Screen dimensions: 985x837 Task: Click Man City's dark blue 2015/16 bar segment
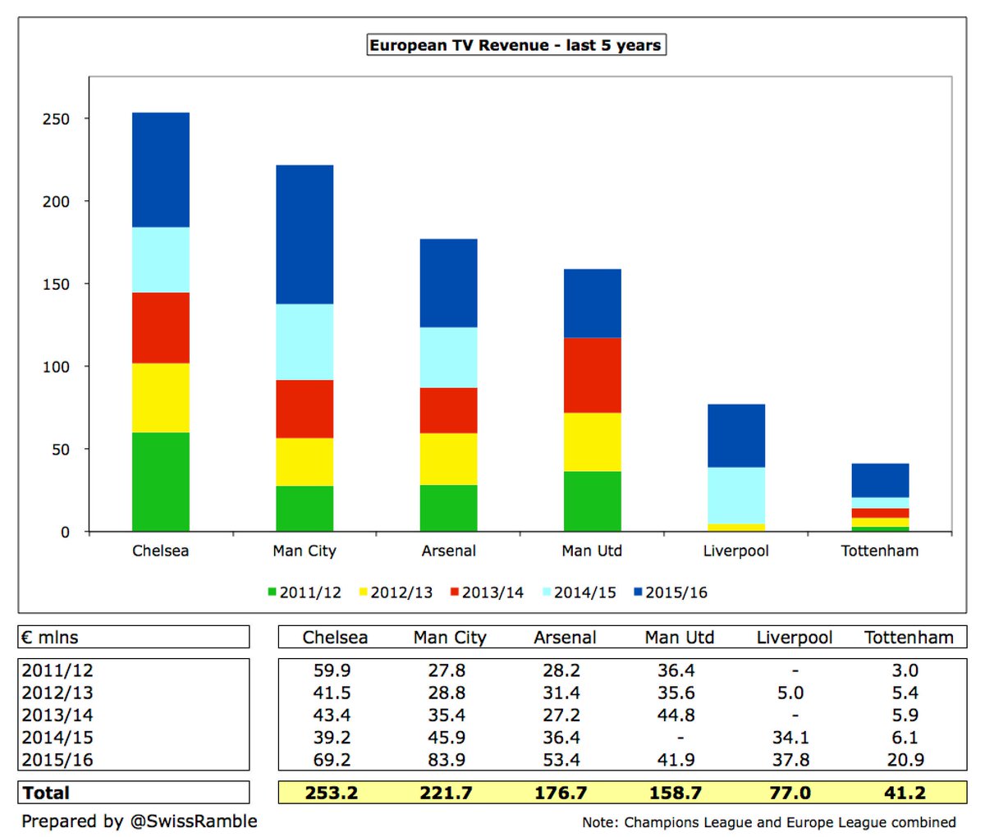[305, 235]
